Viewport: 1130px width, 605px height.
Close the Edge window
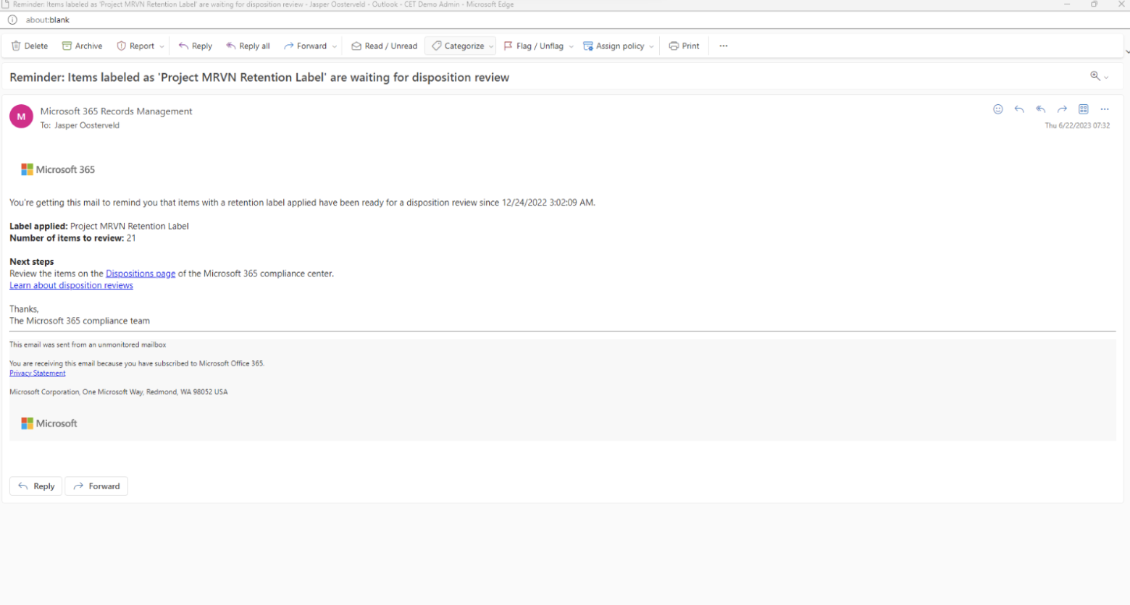pyautogui.click(x=1121, y=4)
